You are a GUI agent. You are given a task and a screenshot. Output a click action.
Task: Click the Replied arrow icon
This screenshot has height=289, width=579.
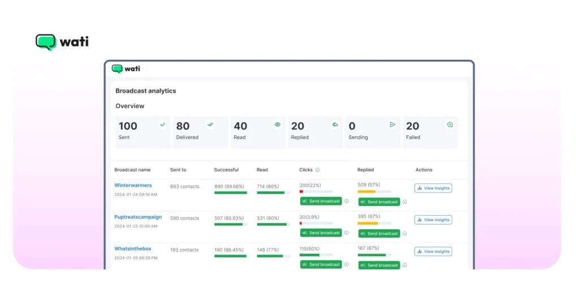point(335,125)
